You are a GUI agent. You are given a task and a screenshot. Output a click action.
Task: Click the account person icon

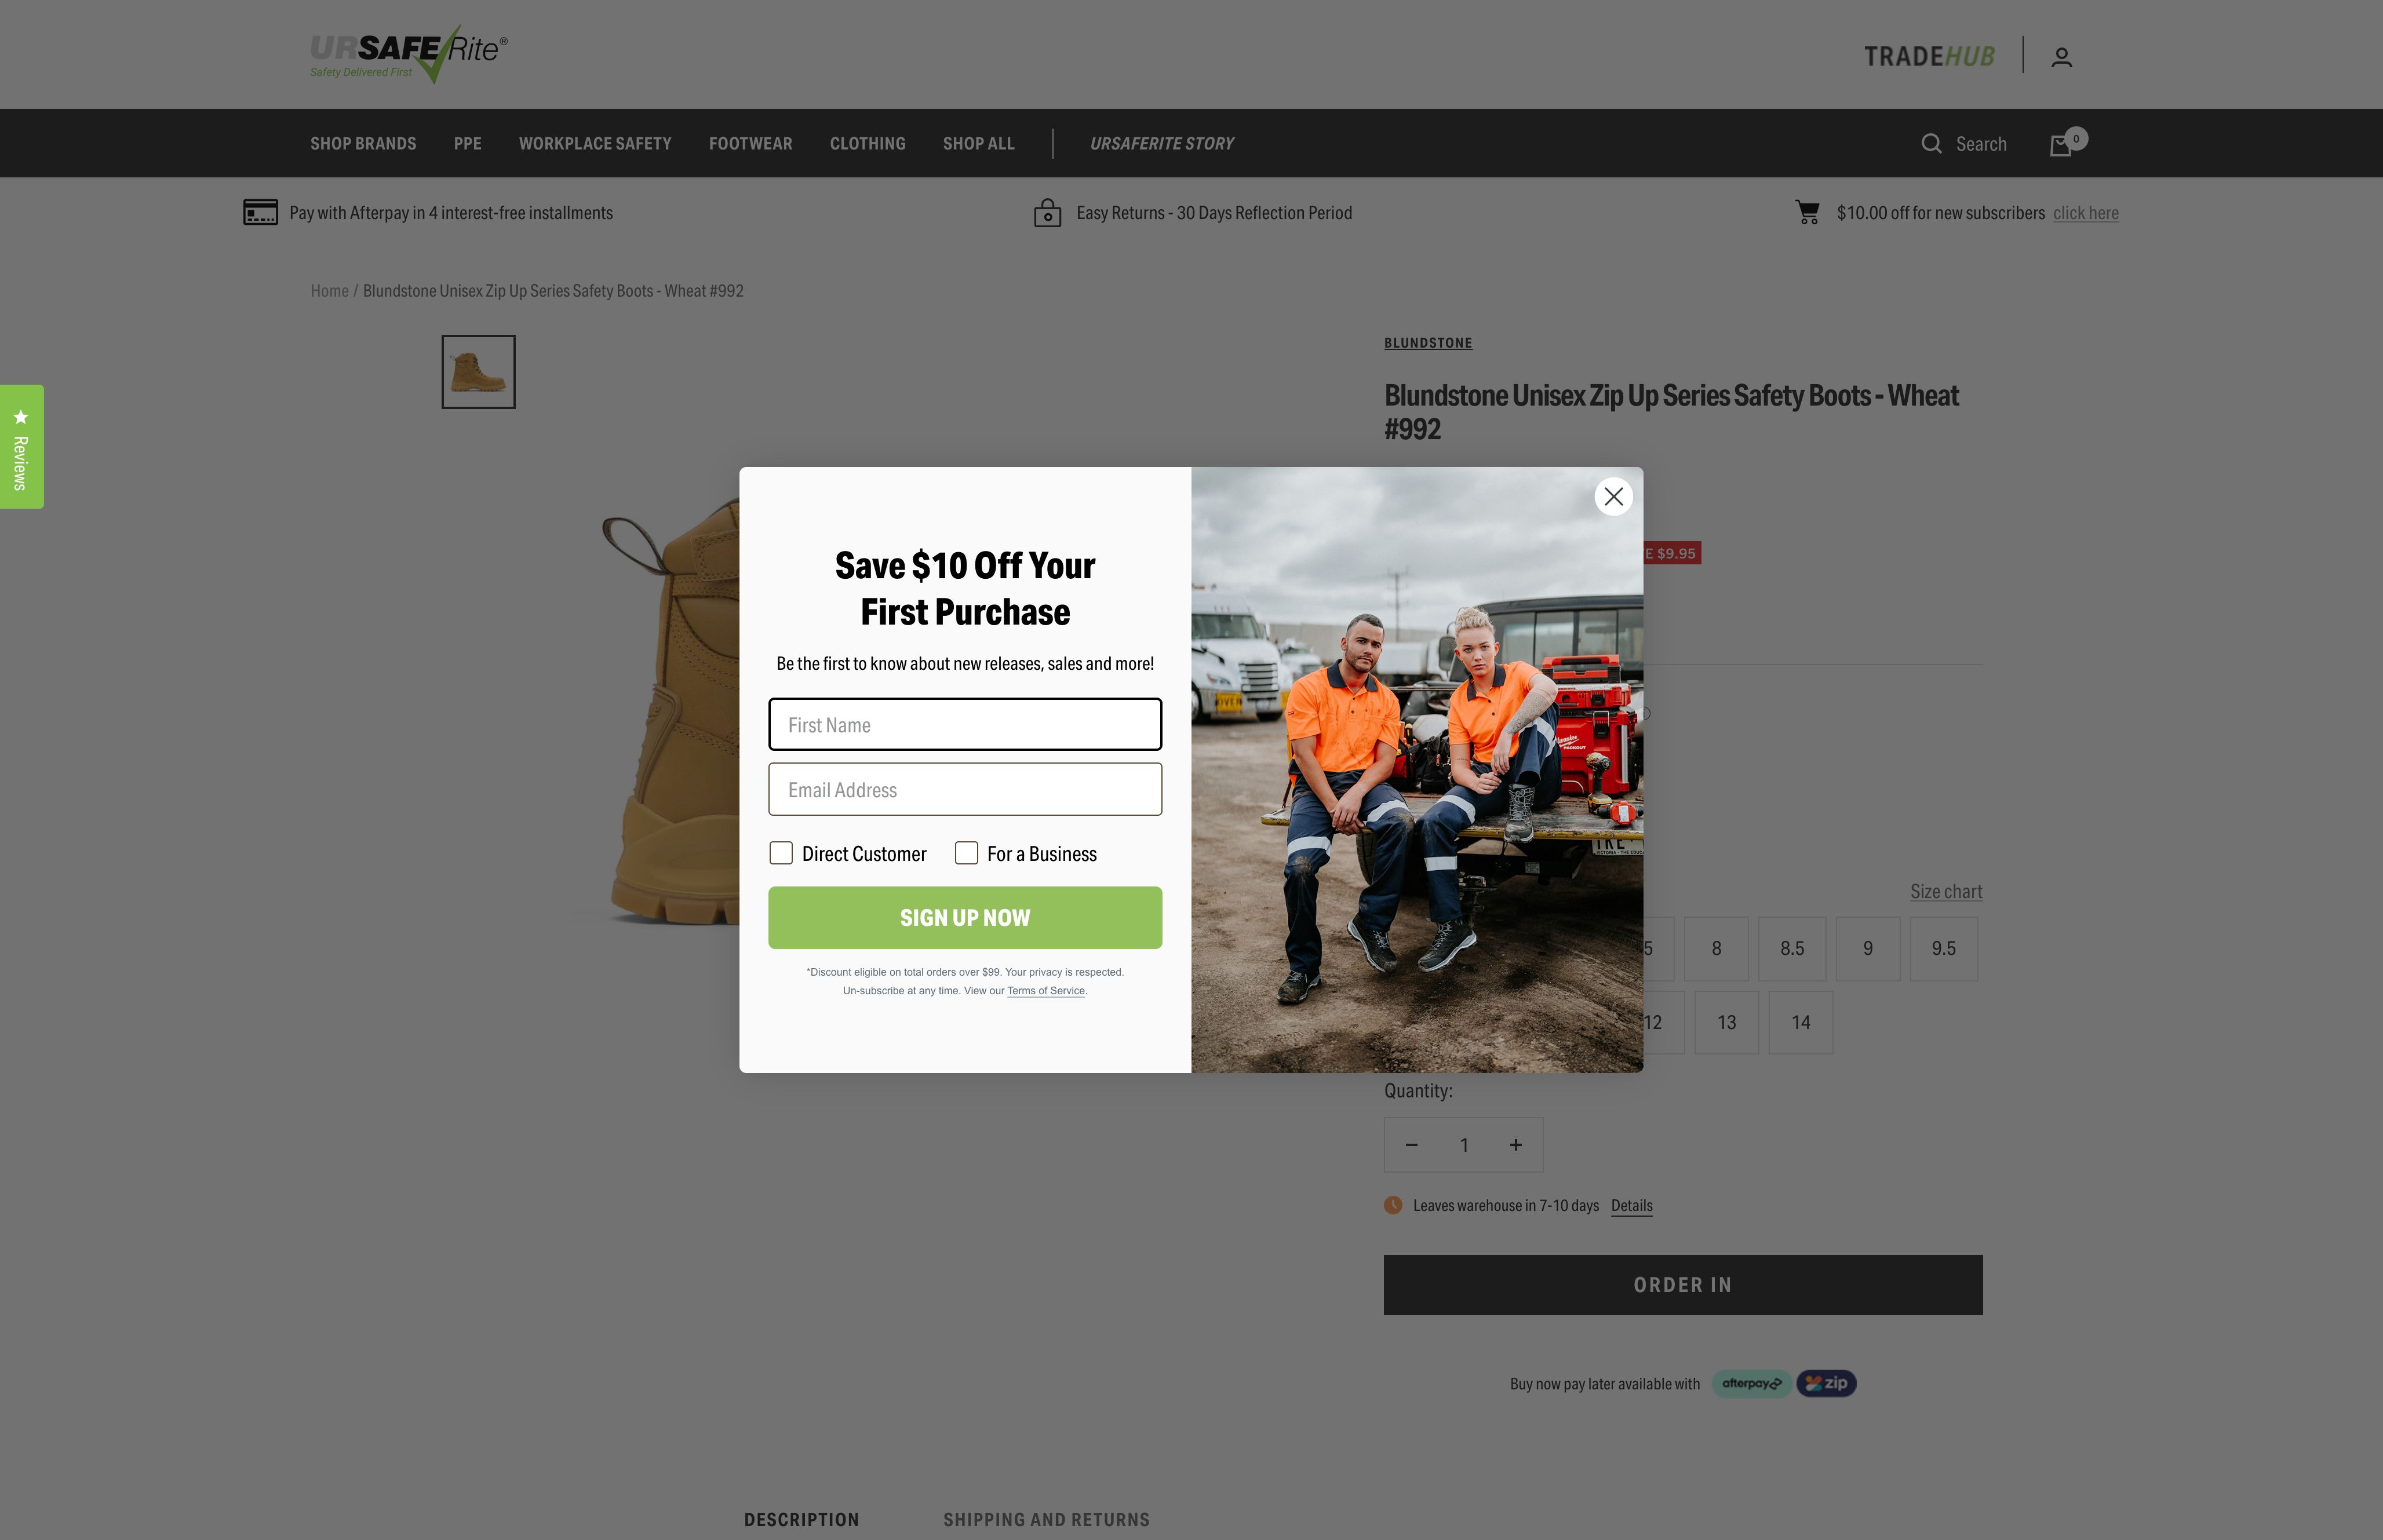pos(2061,56)
